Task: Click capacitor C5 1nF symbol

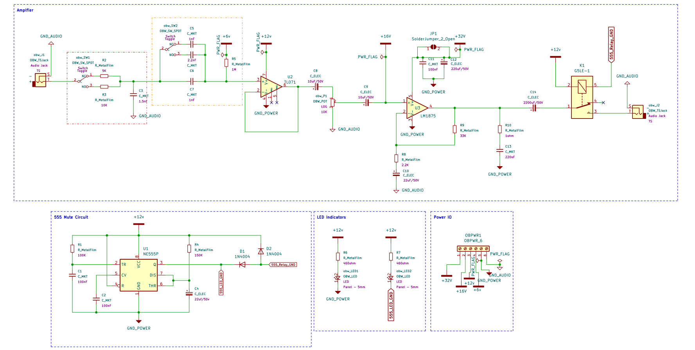Action: [192, 44]
